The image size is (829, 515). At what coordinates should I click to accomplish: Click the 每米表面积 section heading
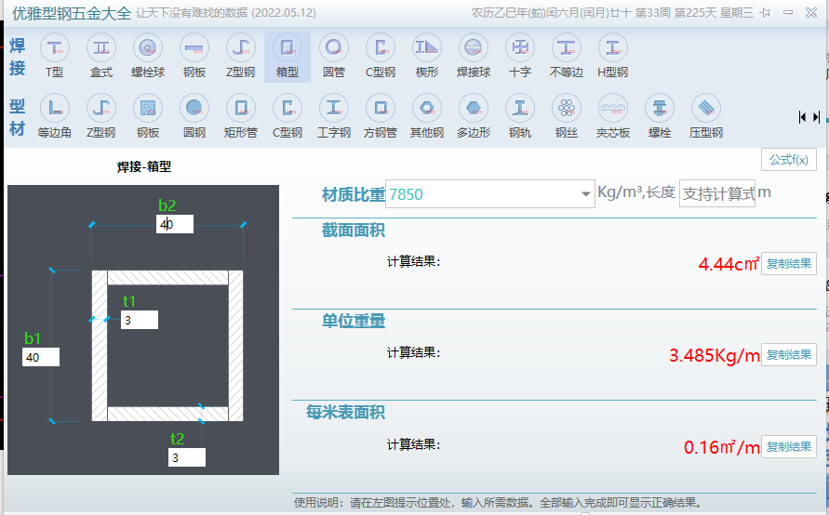pyautogui.click(x=345, y=412)
